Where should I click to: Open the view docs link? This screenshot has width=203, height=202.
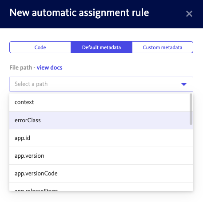pos(49,68)
